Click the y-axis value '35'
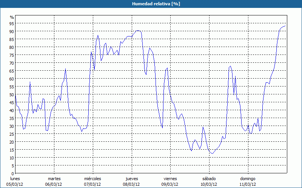Screen dimensions: 302x188 pos(12,118)
